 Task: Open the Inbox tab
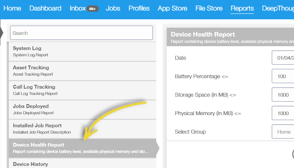click(78, 8)
